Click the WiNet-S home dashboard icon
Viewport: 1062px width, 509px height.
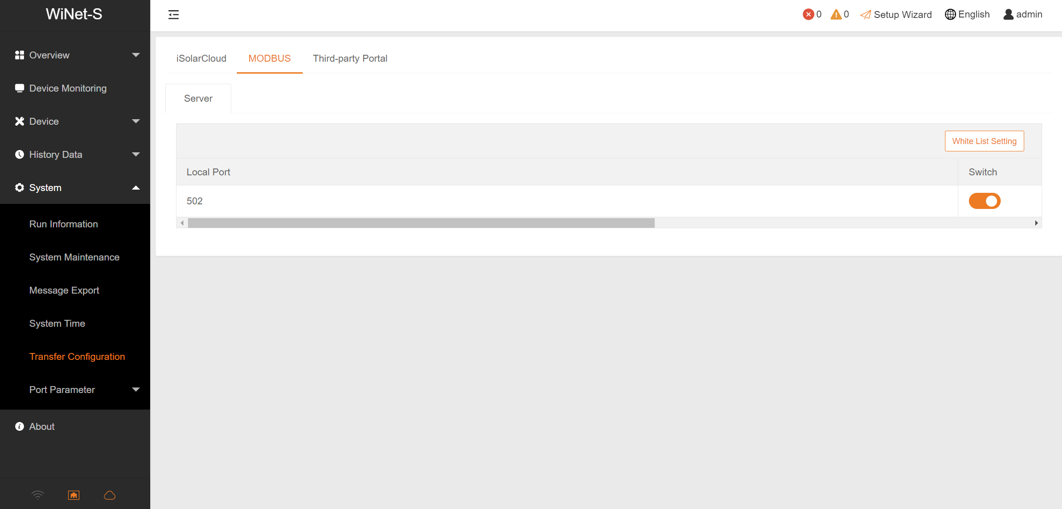tap(74, 495)
